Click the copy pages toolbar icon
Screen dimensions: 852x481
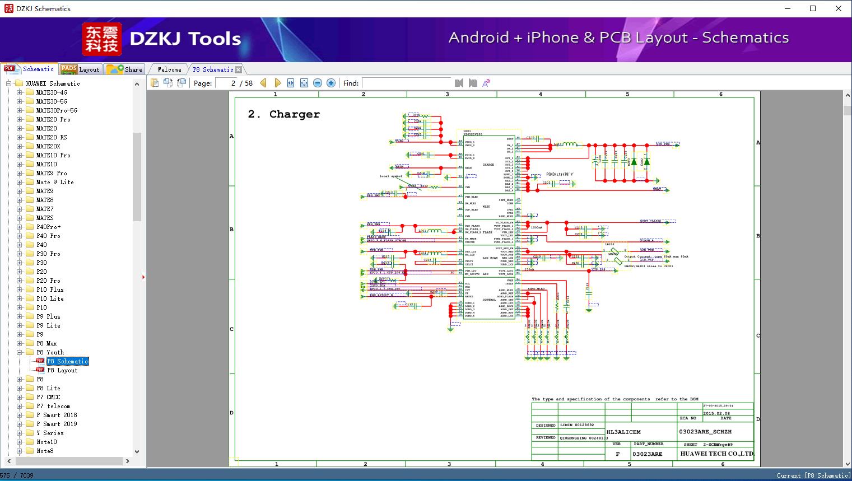tap(155, 83)
